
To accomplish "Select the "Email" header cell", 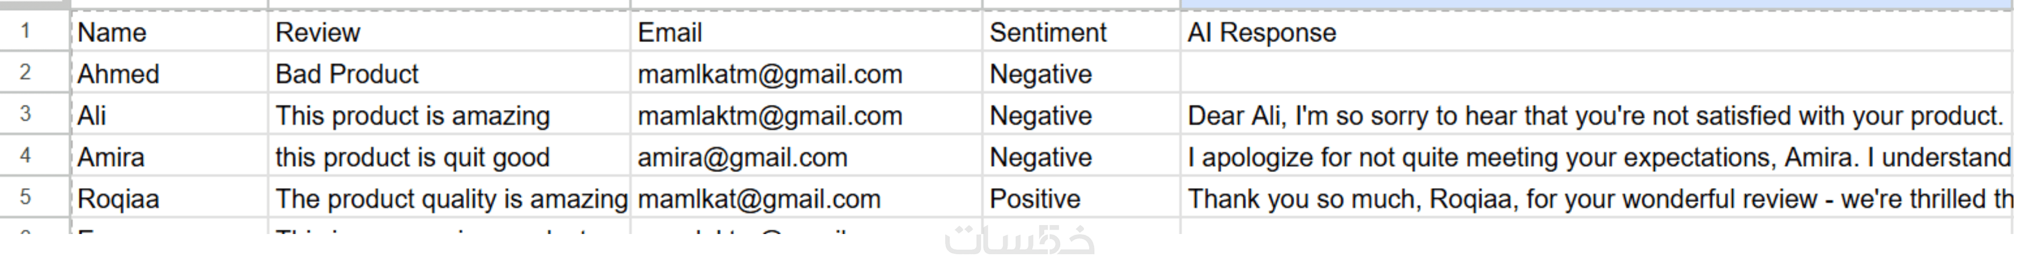I will pyautogui.click(x=805, y=32).
